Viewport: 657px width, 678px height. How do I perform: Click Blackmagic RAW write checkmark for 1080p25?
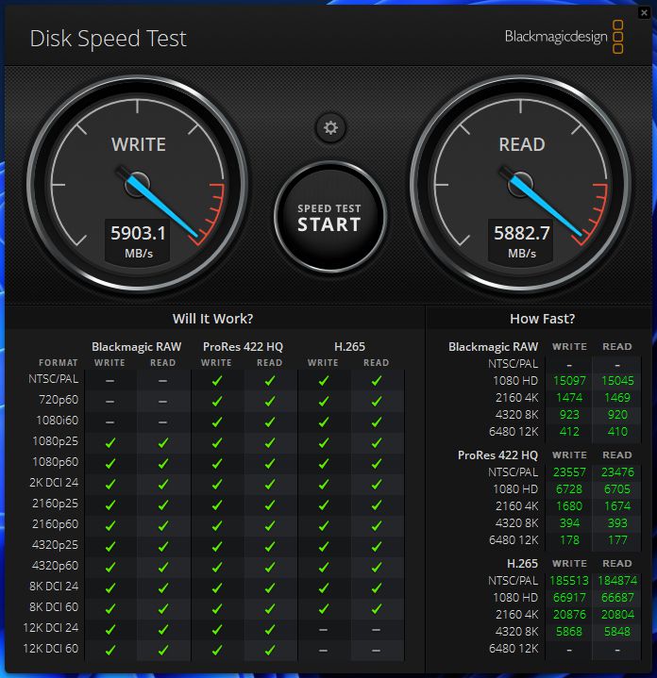tap(110, 443)
